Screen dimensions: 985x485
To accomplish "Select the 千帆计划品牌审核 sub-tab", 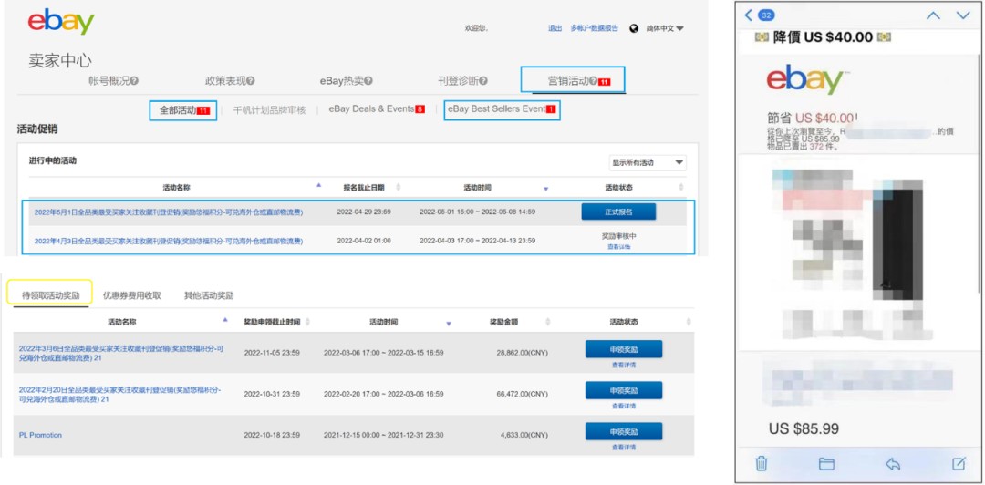I will point(269,110).
